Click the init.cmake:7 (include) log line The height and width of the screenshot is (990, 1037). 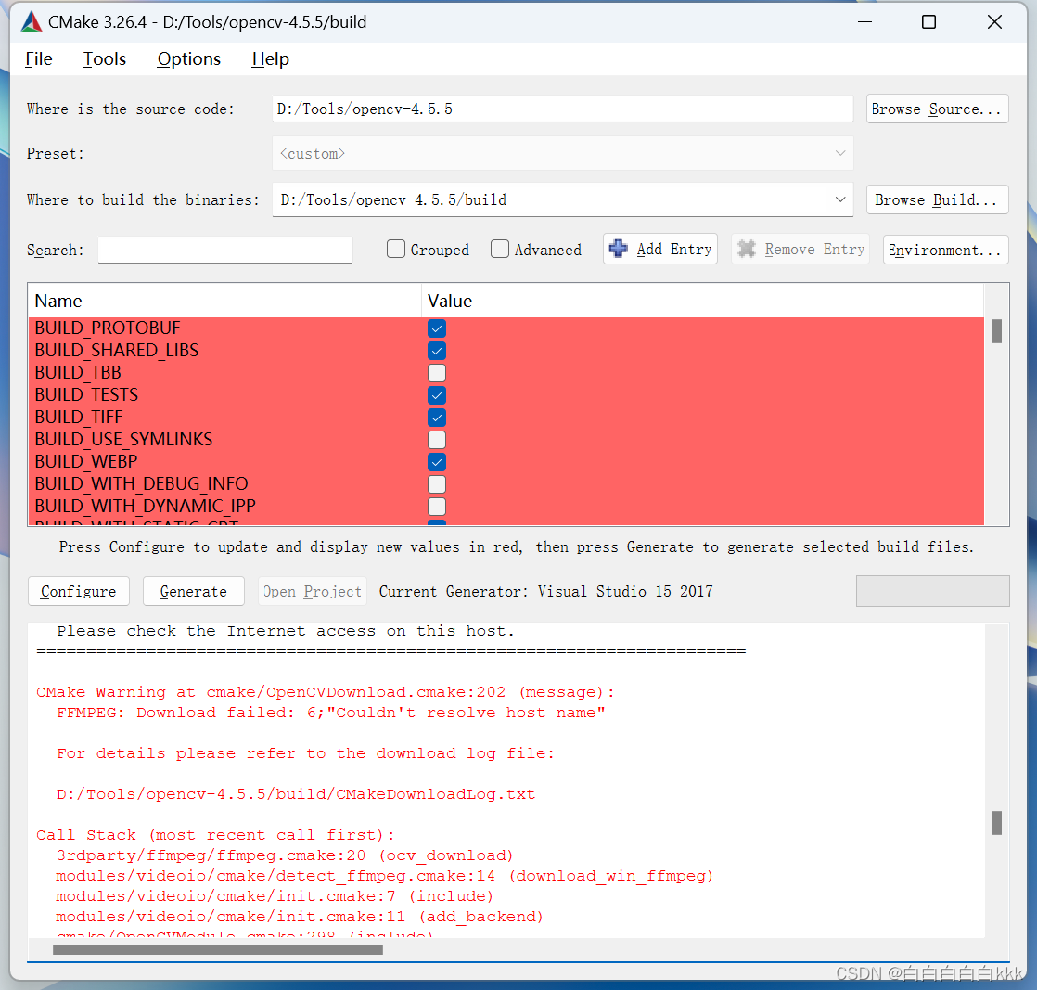(x=275, y=896)
